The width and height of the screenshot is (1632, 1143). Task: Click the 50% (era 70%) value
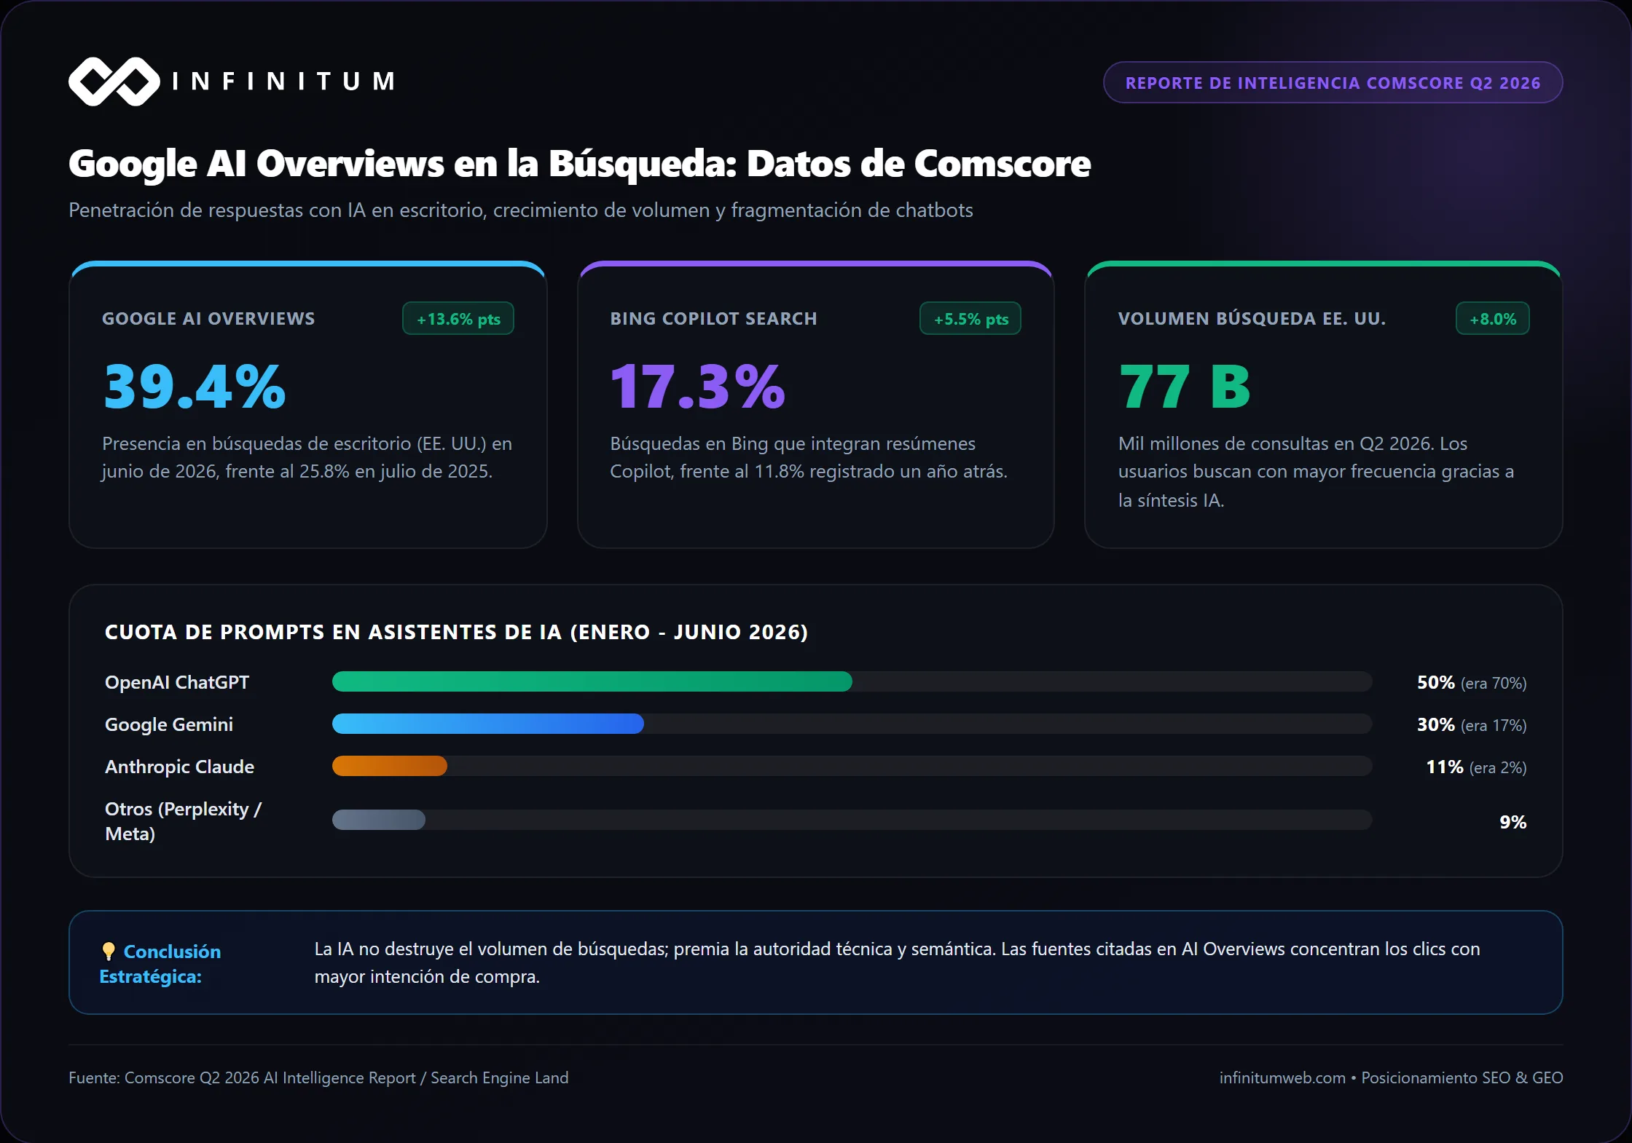[x=1472, y=682]
